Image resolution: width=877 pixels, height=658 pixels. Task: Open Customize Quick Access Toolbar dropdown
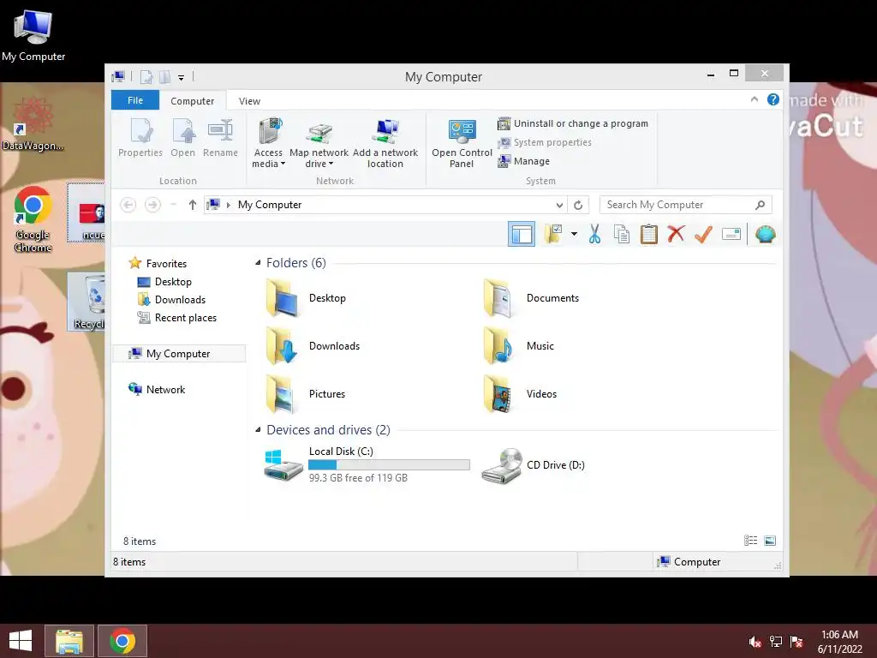point(182,77)
